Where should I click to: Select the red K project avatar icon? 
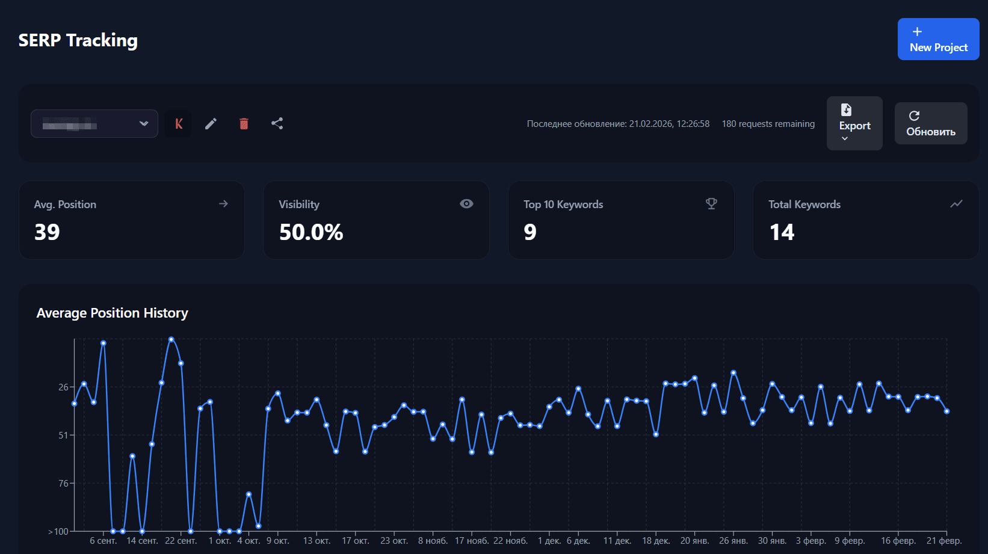coord(178,123)
